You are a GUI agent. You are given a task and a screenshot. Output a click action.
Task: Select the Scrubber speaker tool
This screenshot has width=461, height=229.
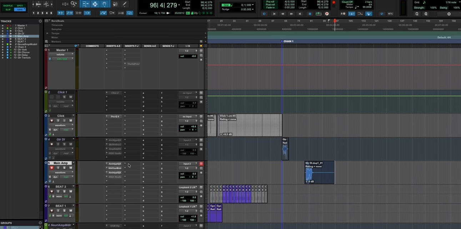pos(115,4)
